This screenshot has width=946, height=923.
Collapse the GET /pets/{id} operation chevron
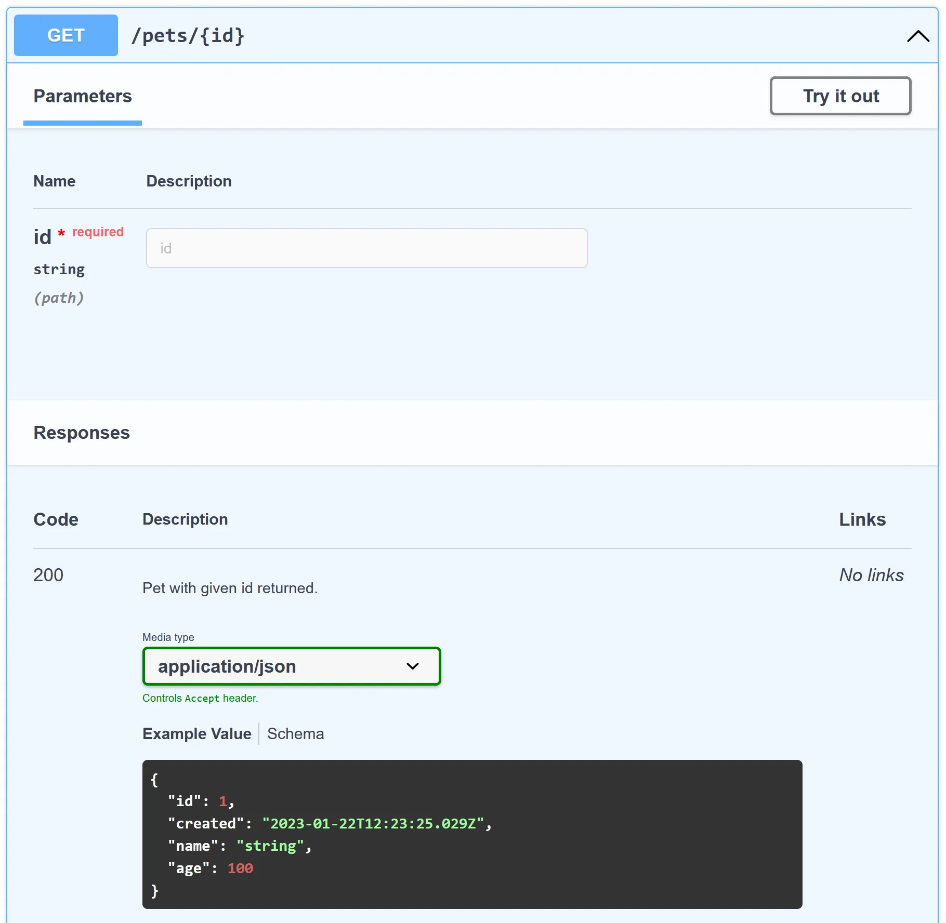point(917,36)
